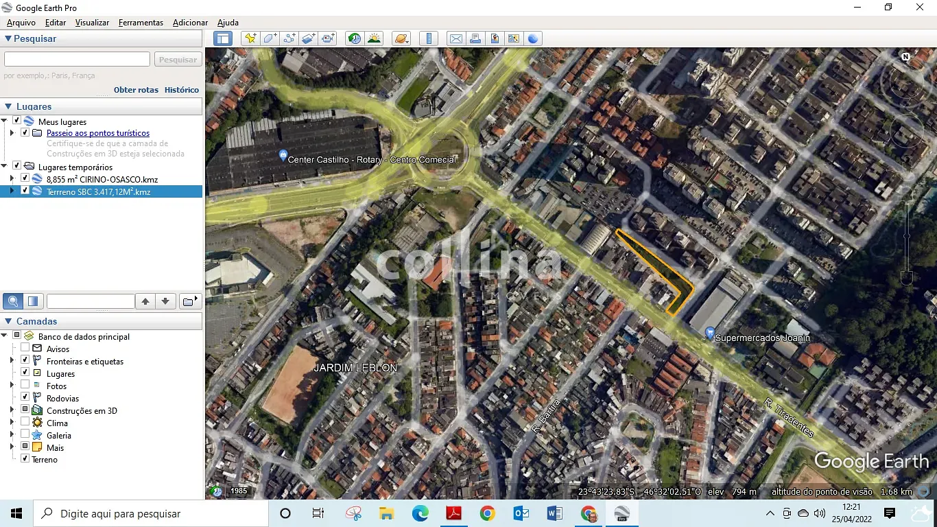Viewport: 937px width, 527px height.
Task: Open the planet switcher with the Saturn icon
Action: (x=401, y=38)
